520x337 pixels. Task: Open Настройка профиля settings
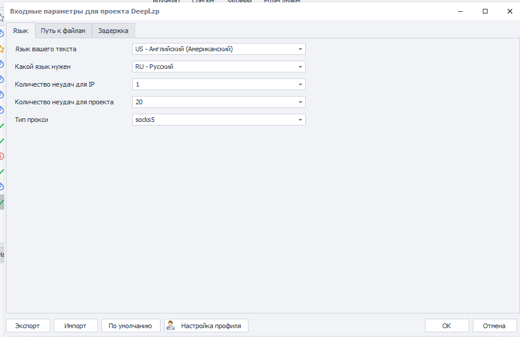[206, 326]
